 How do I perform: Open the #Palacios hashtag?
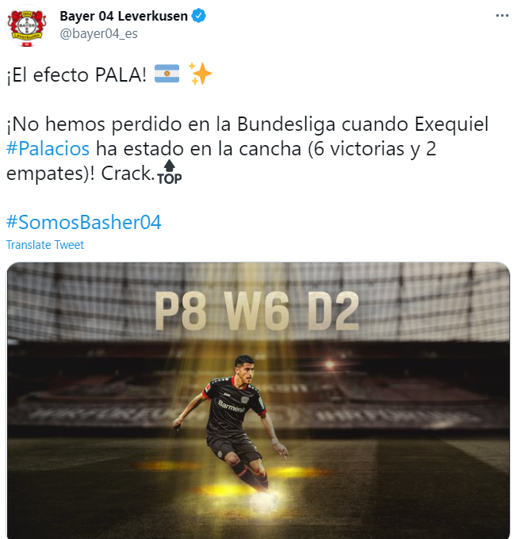pos(48,149)
